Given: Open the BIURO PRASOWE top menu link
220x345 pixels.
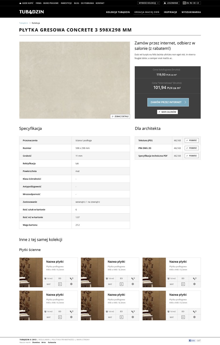Looking at the screenshot, I should (51, 3).
